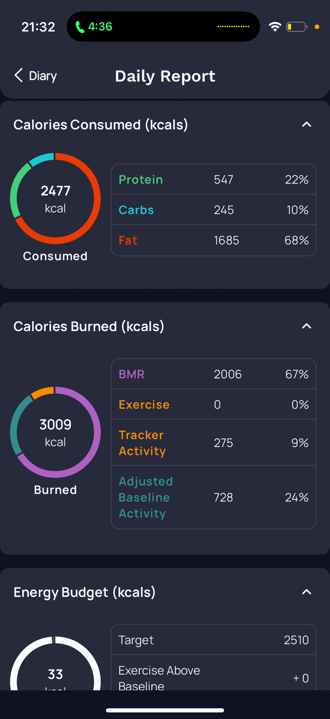330x719 pixels.
Task: Tap the Tracker Activity row
Action: click(x=214, y=443)
